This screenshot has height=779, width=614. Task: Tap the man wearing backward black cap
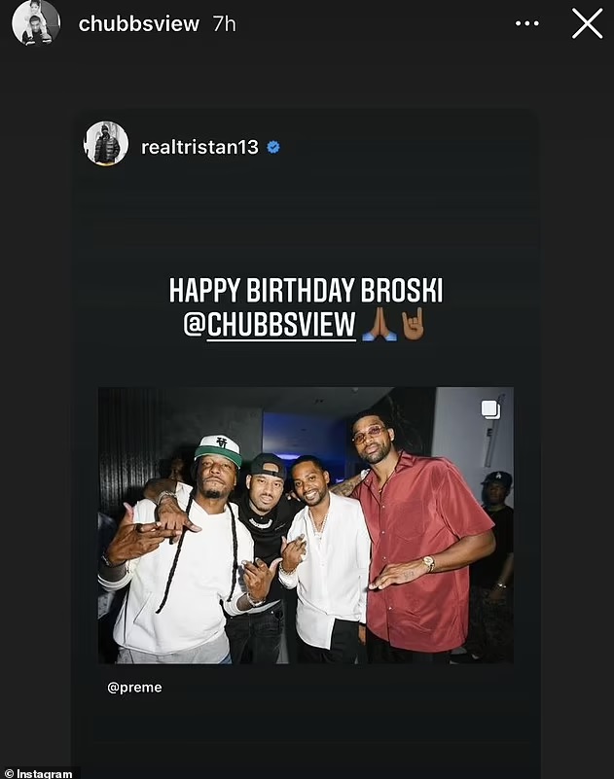[266, 542]
